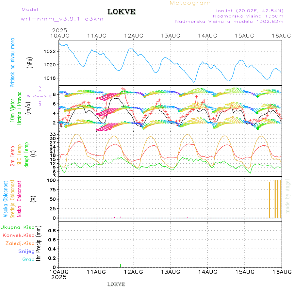Screen dimensions: 294x294
Task: Click the Visoka Oblacnost axis label
Action: point(6,199)
